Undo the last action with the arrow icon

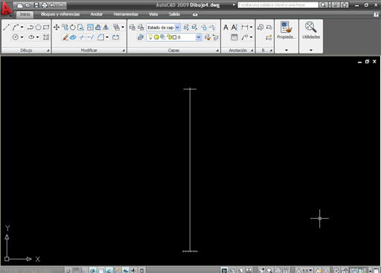pyautogui.click(x=53, y=5)
